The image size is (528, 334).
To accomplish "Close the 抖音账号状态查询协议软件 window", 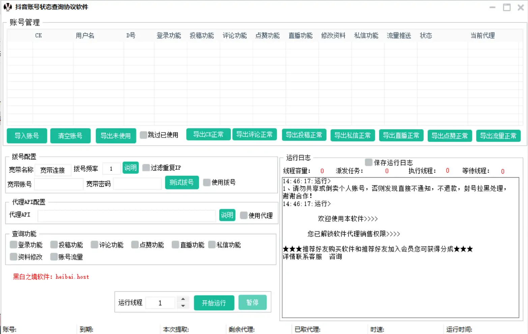I will coord(521,7).
